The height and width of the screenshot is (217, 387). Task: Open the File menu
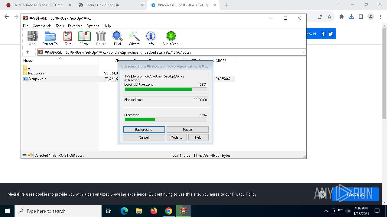(x=26, y=26)
